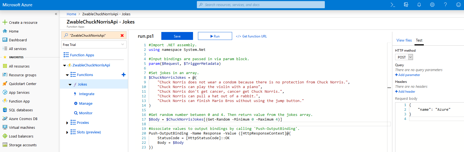Switch to the View files tab
464x152 pixels.
(404, 40)
